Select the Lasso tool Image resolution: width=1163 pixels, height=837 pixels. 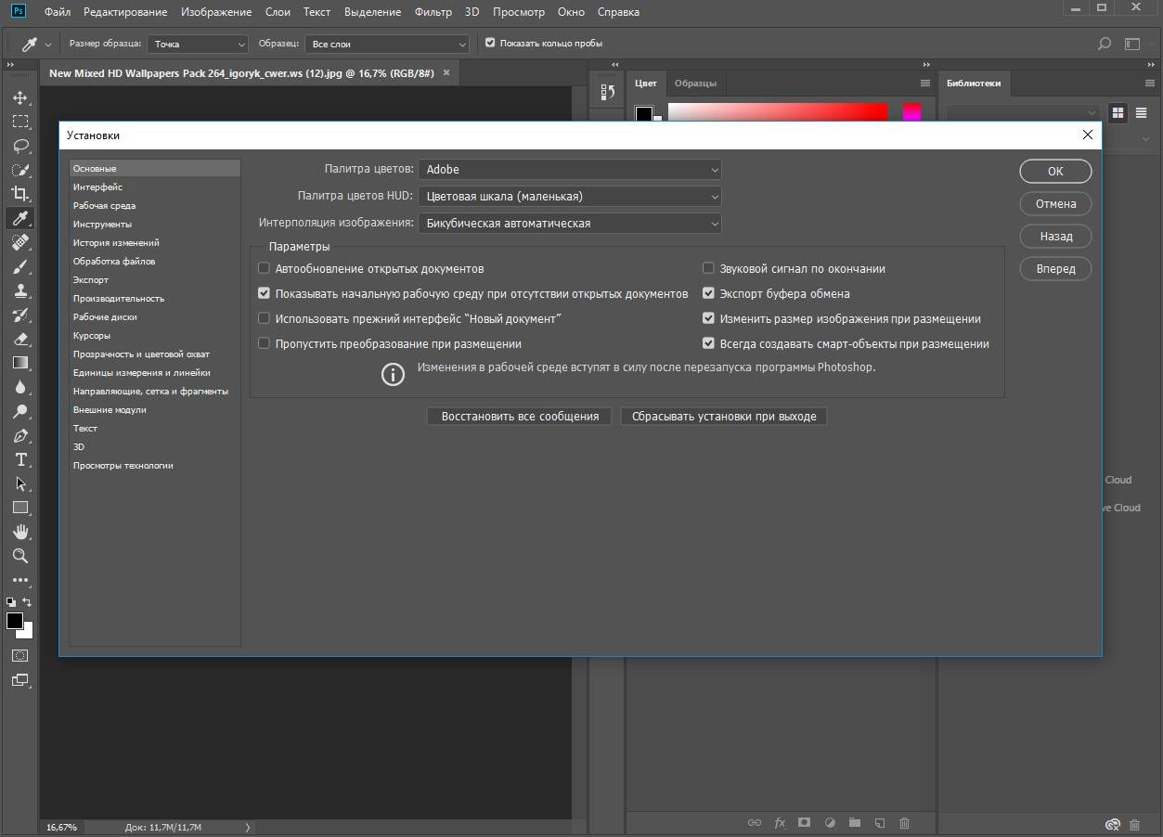(19, 146)
